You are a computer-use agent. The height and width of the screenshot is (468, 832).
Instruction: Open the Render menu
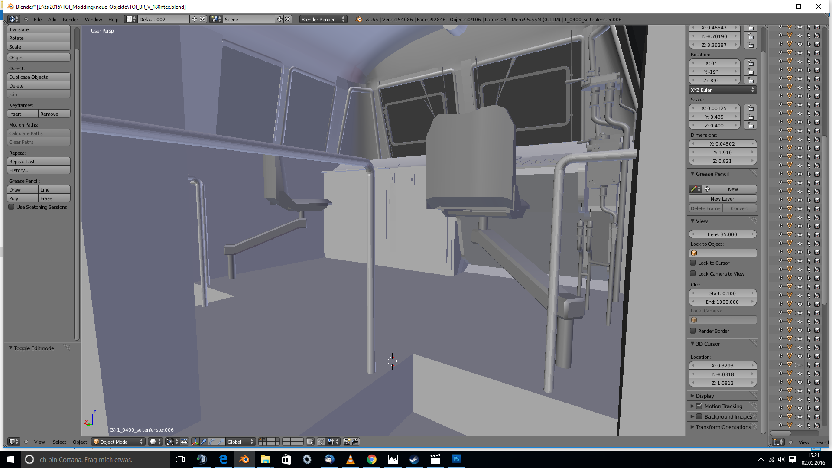[x=70, y=19]
